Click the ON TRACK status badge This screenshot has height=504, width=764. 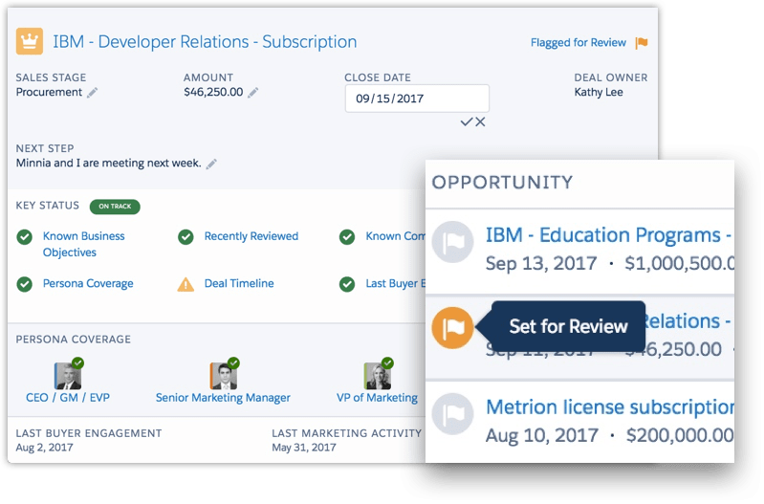pyautogui.click(x=115, y=207)
